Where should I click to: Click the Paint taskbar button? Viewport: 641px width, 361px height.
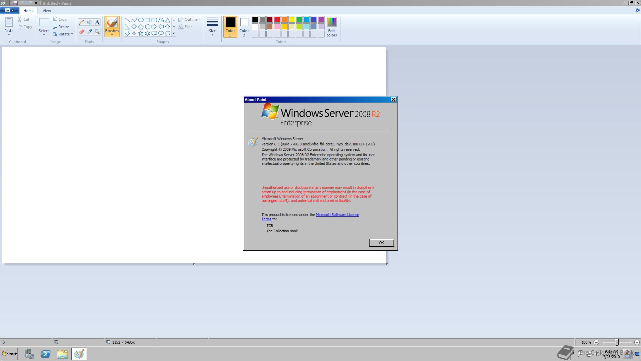[79, 354]
